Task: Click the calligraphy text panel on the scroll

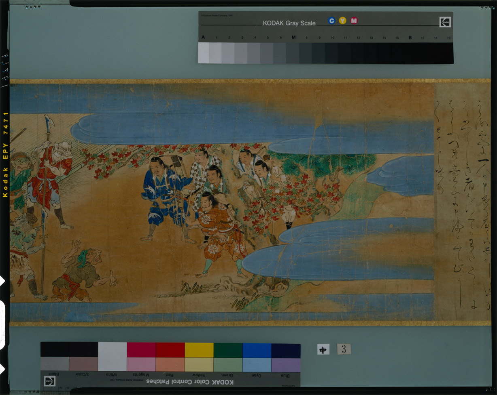Action: click(462, 202)
